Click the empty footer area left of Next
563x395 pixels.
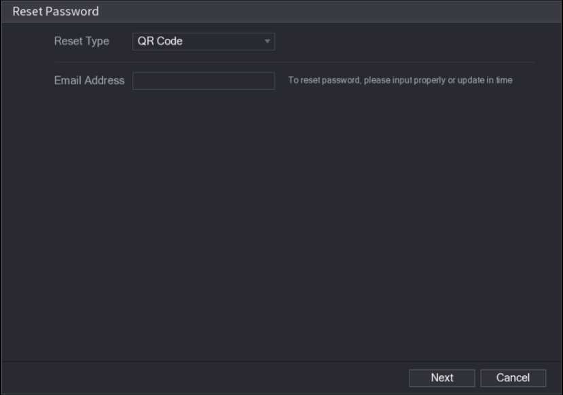point(204,378)
